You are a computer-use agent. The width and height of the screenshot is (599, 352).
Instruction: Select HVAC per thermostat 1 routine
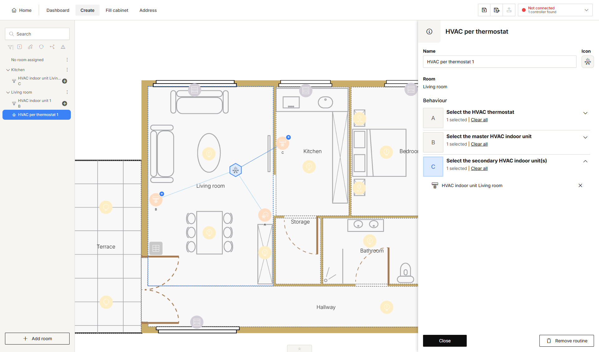coord(37,115)
